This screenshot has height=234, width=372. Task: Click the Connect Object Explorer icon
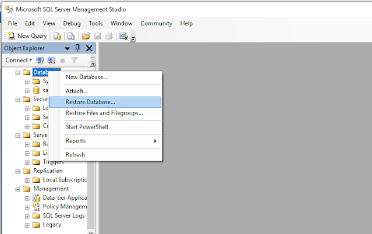coord(40,61)
